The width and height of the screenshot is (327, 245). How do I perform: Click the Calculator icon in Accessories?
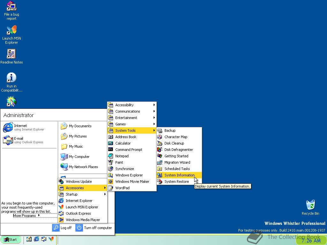(110, 143)
